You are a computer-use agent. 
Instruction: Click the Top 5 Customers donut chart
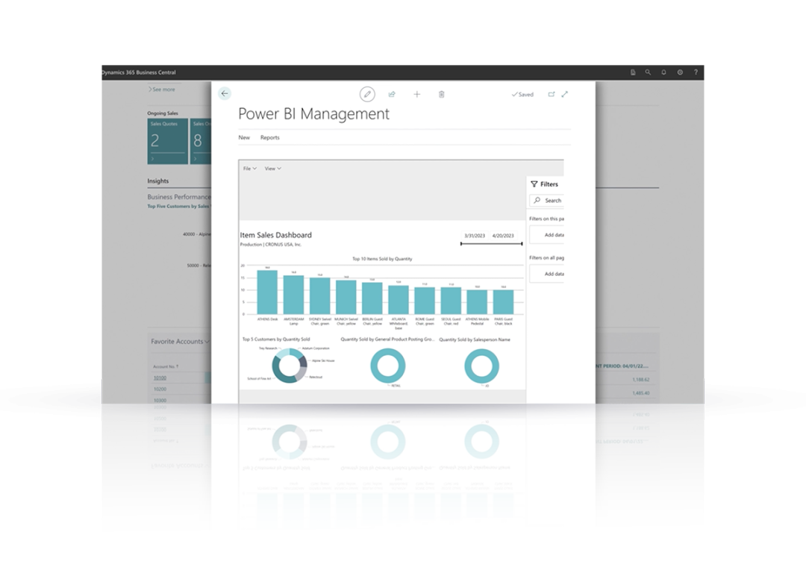[290, 365]
